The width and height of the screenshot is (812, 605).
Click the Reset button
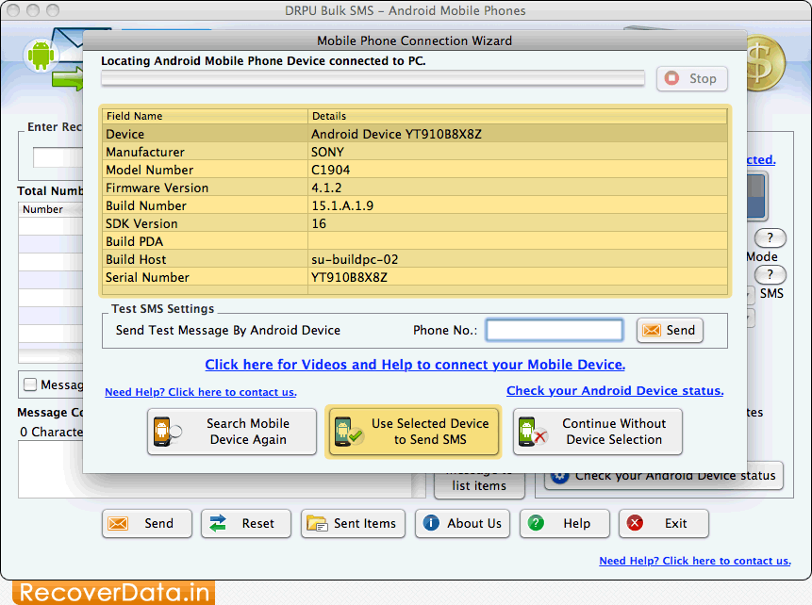(246, 524)
